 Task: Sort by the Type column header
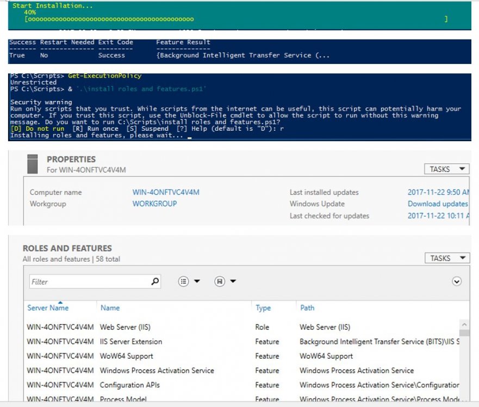pyautogui.click(x=263, y=308)
